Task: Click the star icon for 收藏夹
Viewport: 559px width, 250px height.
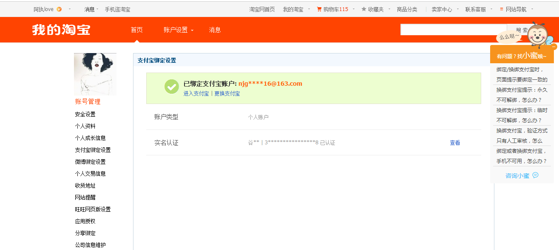Action: pyautogui.click(x=364, y=9)
